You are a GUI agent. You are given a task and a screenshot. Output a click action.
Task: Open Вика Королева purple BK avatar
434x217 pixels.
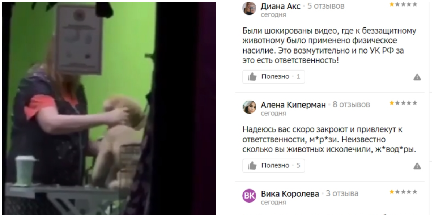coord(249,196)
